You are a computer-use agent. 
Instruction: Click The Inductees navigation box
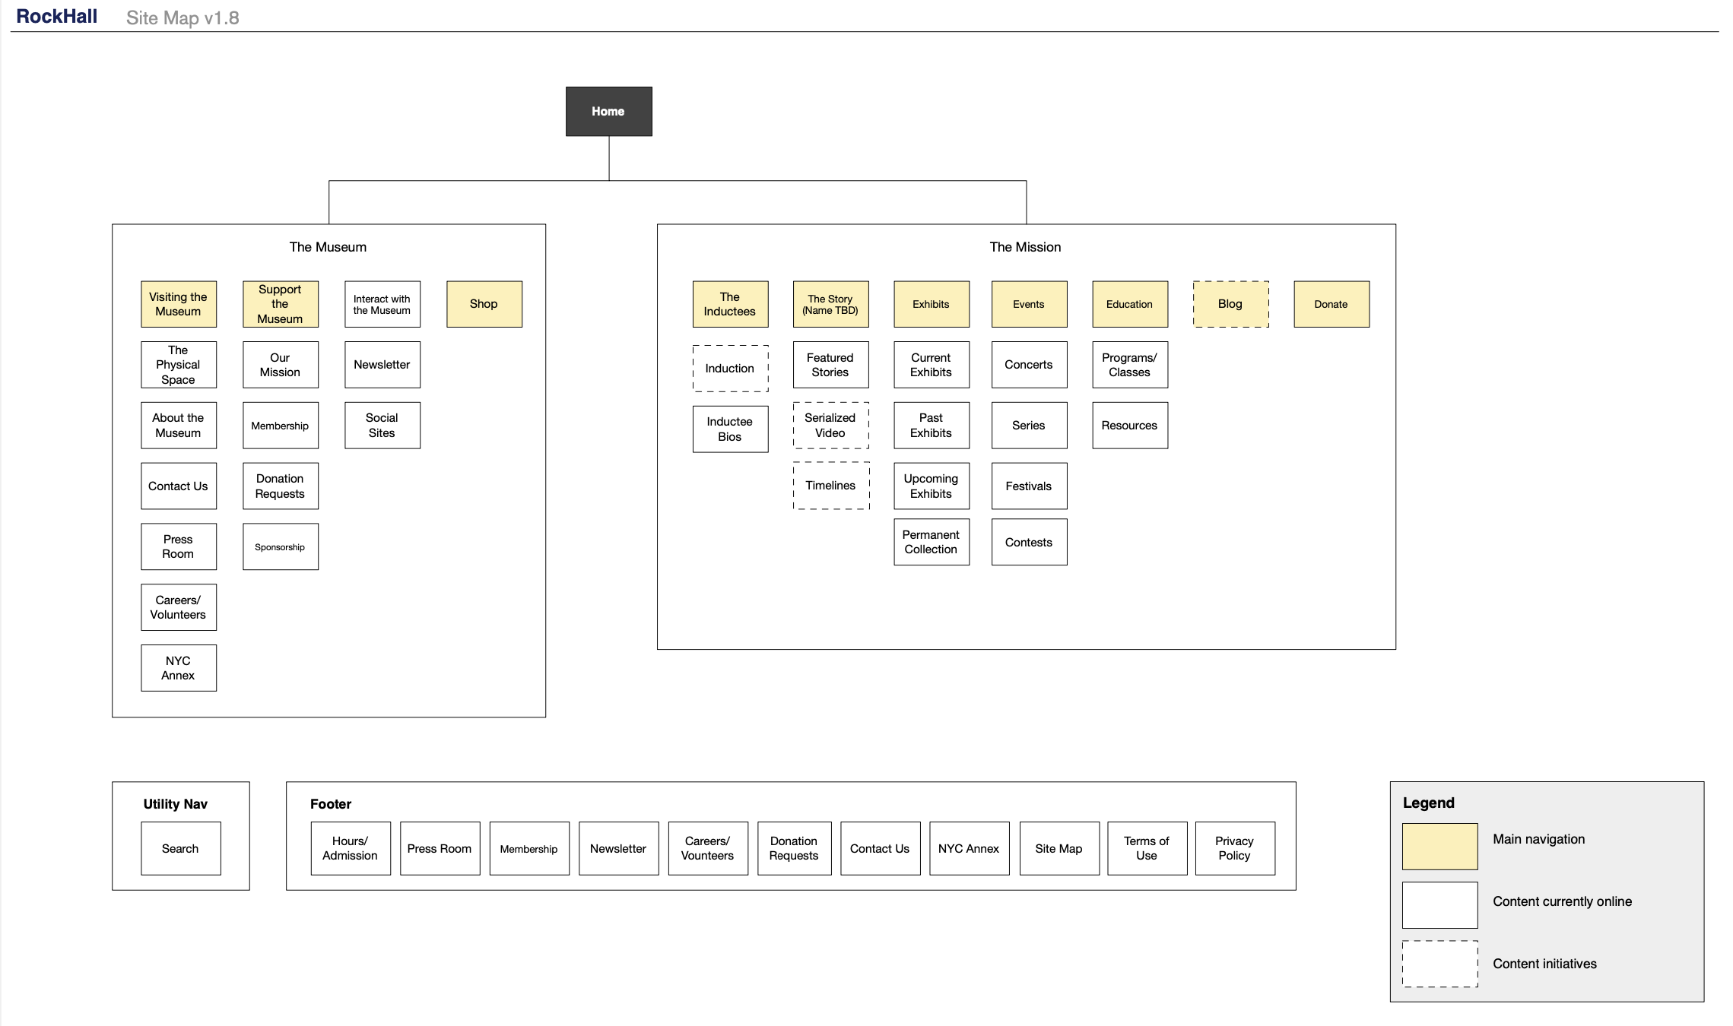729,304
